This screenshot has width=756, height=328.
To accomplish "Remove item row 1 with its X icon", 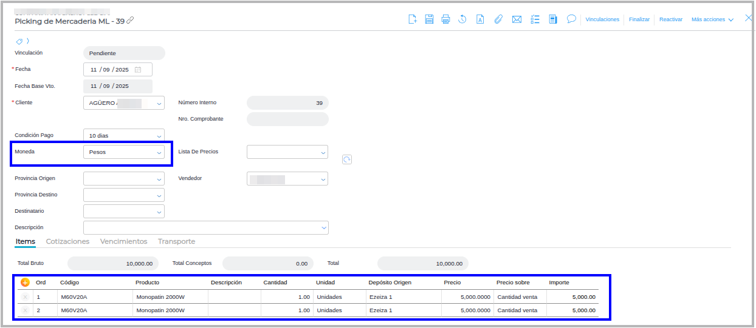I will pos(25,297).
